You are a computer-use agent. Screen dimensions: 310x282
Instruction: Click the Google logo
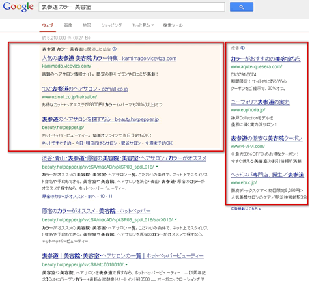click(18, 7)
